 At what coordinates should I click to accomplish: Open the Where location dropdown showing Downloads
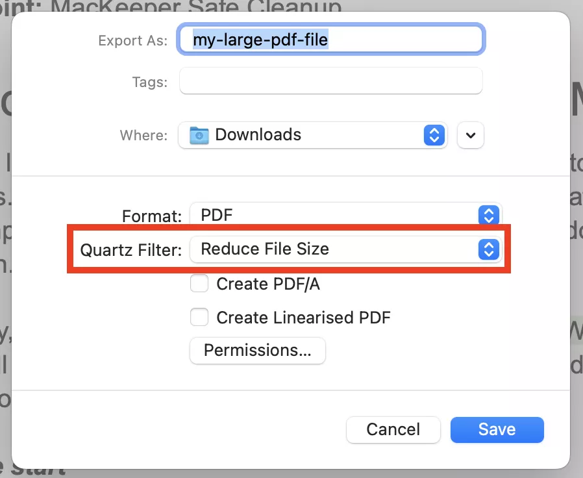click(x=312, y=135)
